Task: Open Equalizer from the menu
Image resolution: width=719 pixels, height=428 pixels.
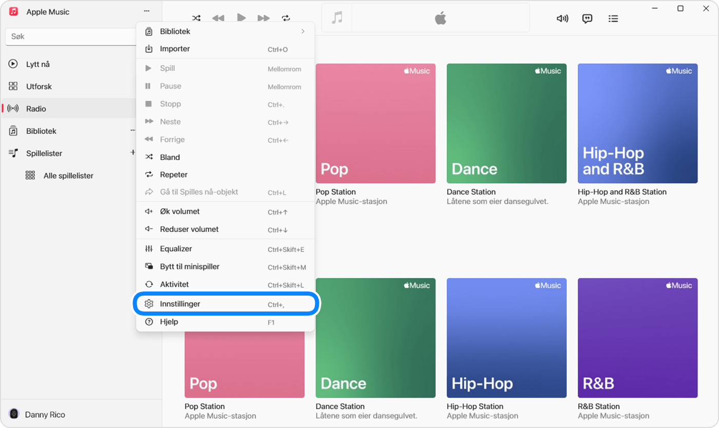Action: 225,249
